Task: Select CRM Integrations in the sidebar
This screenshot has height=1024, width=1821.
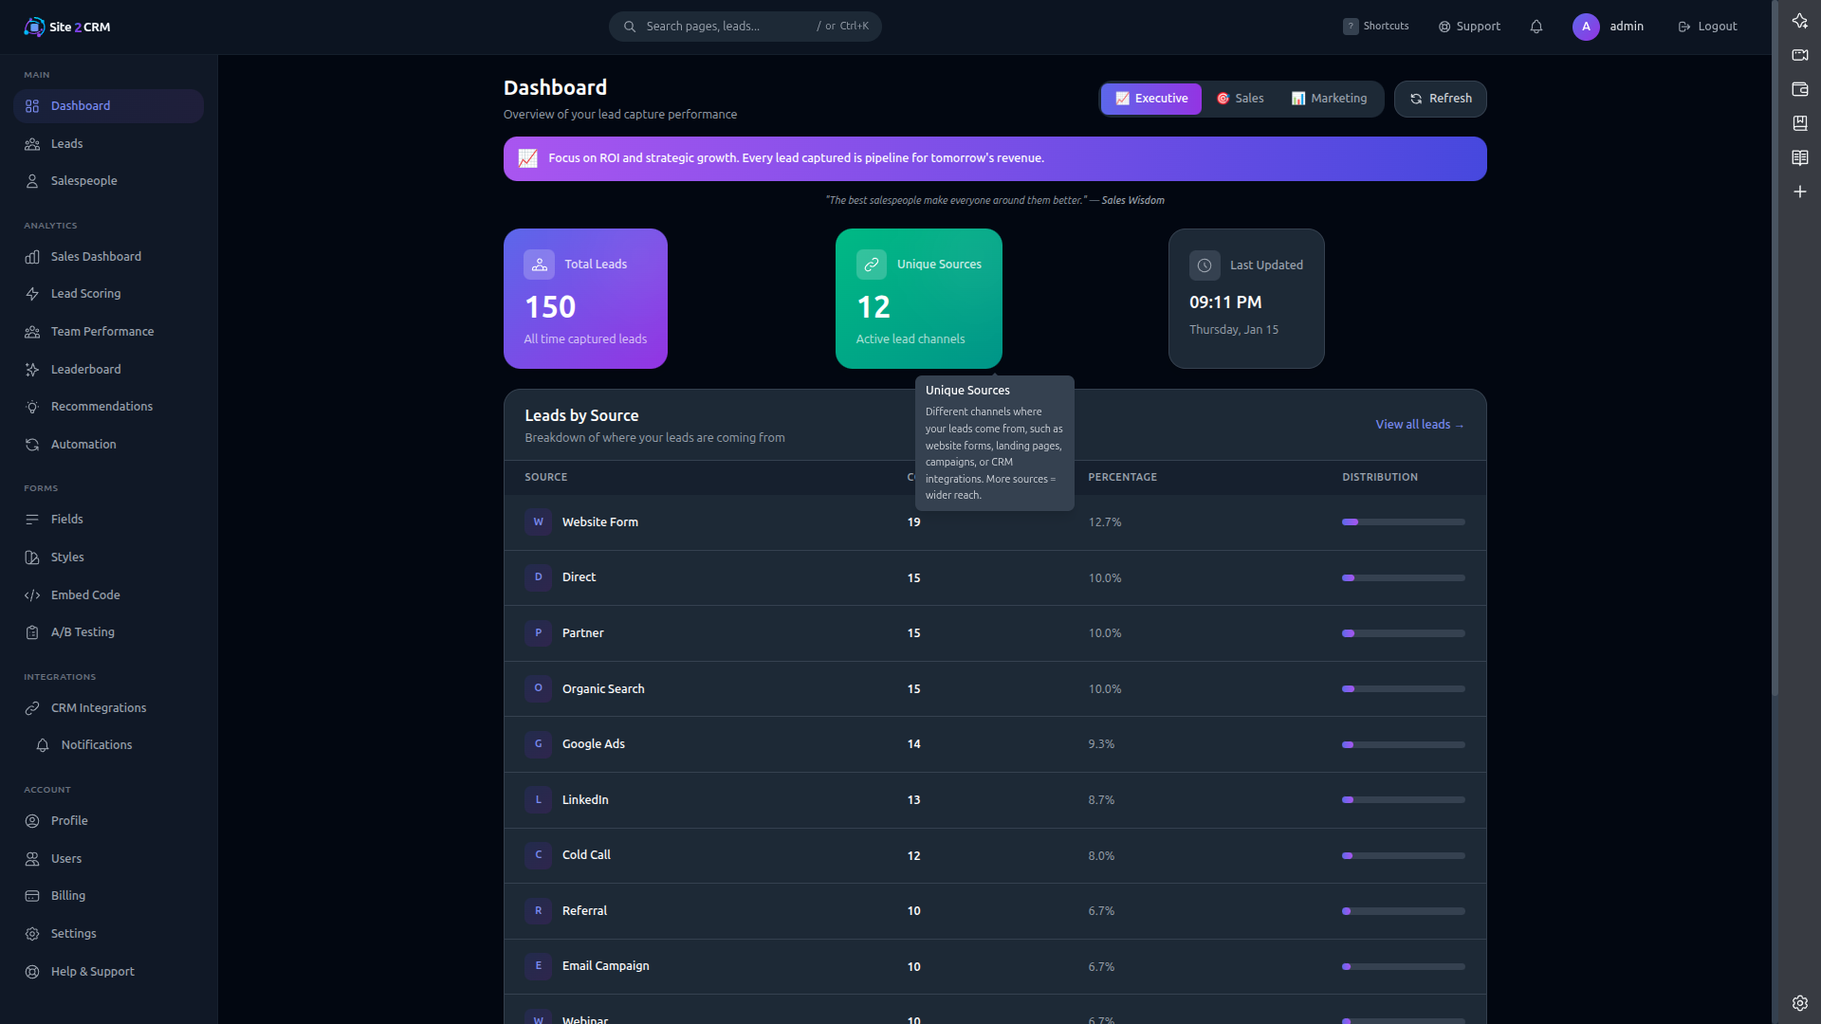Action: tap(98, 707)
